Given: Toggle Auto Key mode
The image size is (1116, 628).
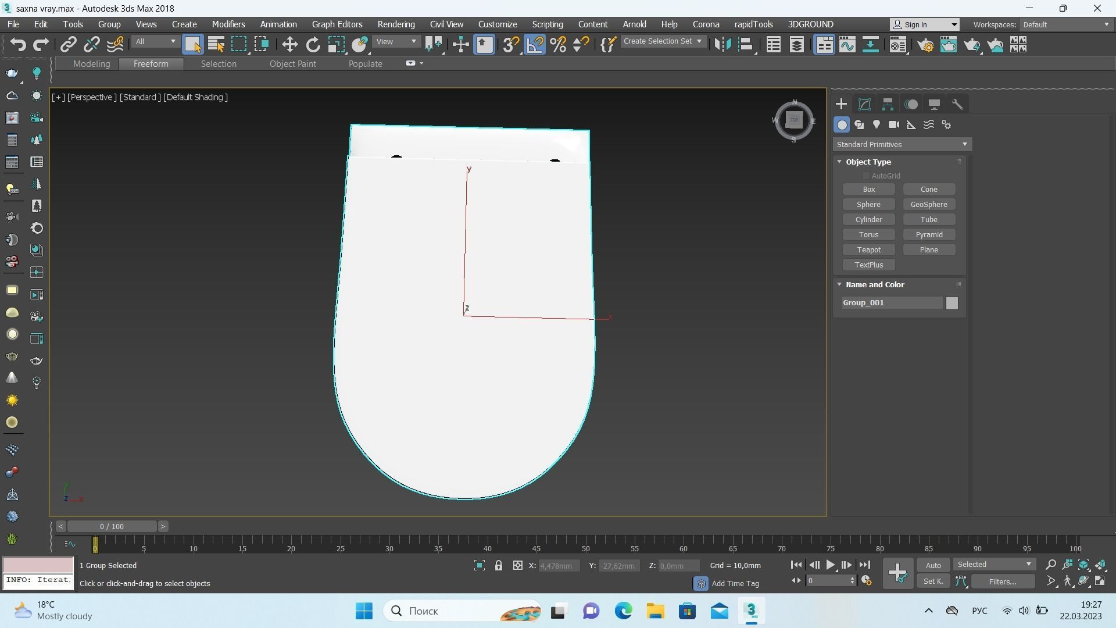Looking at the screenshot, I should tap(933, 565).
